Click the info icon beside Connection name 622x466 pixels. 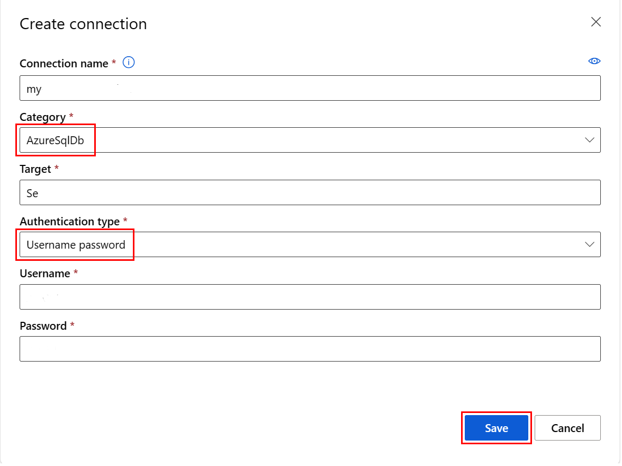click(129, 63)
